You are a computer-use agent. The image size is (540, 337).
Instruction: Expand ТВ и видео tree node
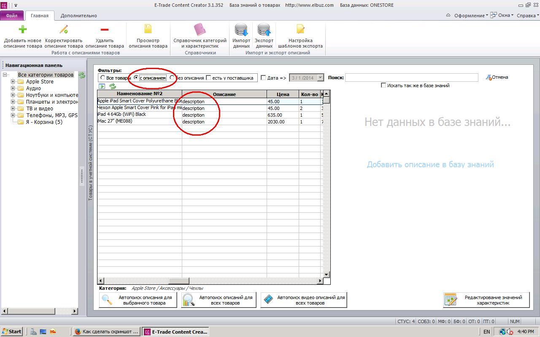[x=13, y=109]
